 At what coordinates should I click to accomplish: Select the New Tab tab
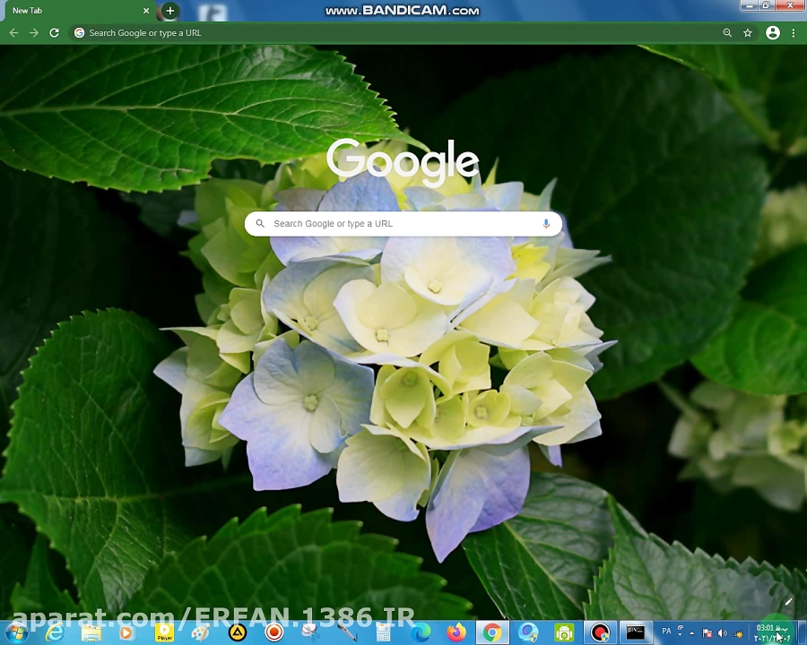pyautogui.click(x=77, y=11)
